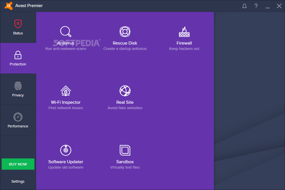The width and height of the screenshot is (285, 190).
Task: Click the BUY NOW button
Action: [18, 164]
